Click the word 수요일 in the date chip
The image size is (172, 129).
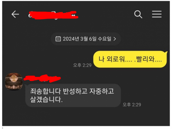tap(104, 39)
